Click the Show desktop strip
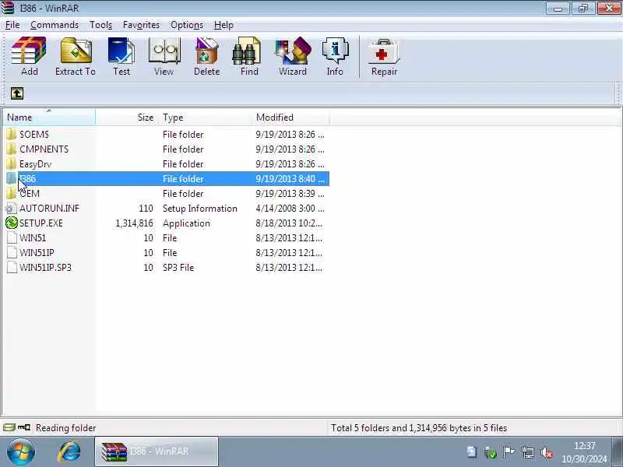The height and width of the screenshot is (467, 623). pos(618,451)
